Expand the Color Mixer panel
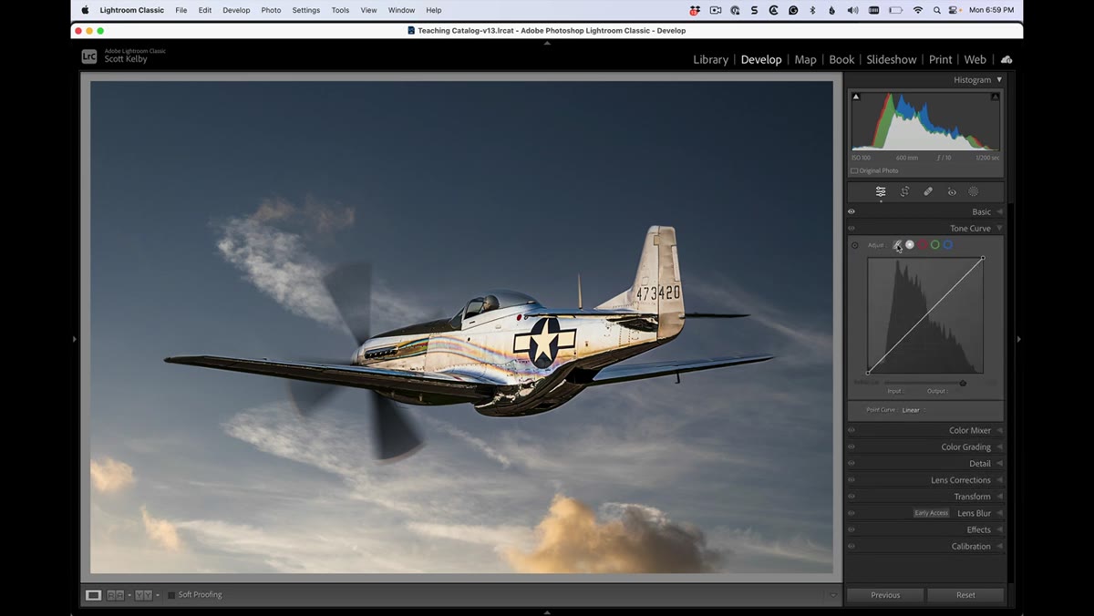This screenshot has width=1094, height=616. (999, 431)
